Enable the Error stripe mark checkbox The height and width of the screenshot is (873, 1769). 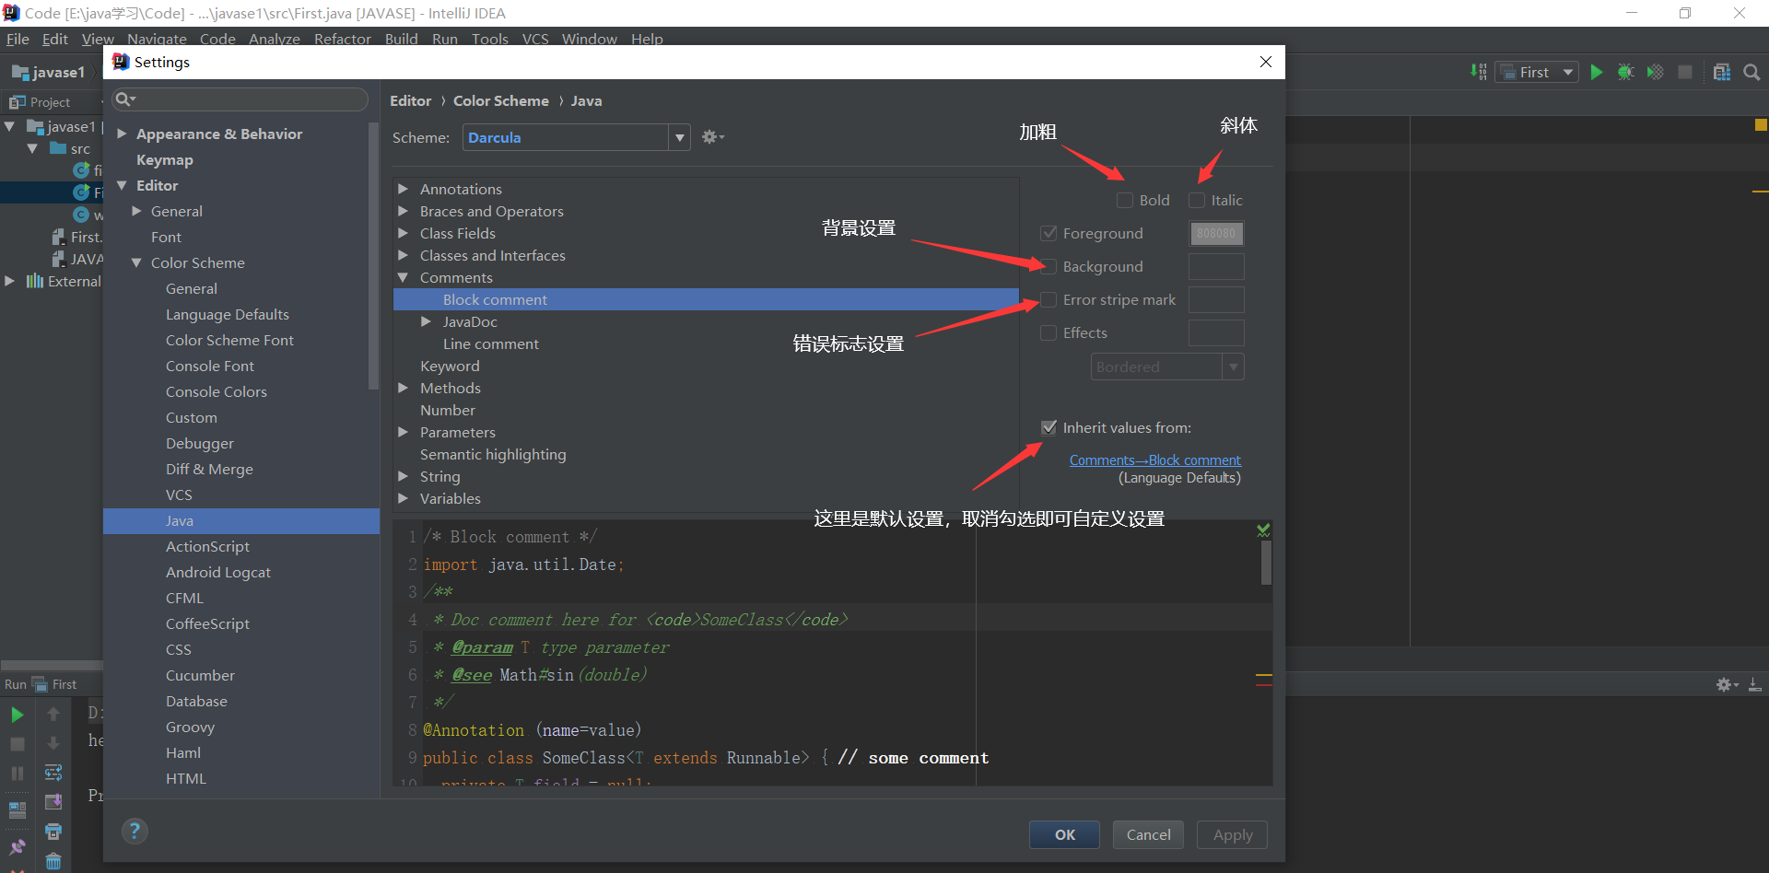click(x=1049, y=299)
